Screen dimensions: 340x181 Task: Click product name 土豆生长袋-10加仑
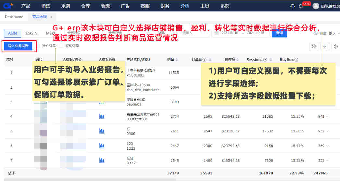pos(141,70)
